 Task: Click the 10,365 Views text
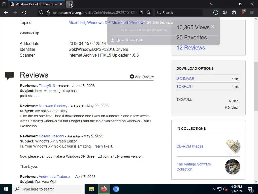[193, 27]
